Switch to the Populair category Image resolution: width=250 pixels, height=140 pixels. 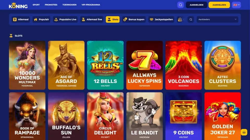coord(41,19)
